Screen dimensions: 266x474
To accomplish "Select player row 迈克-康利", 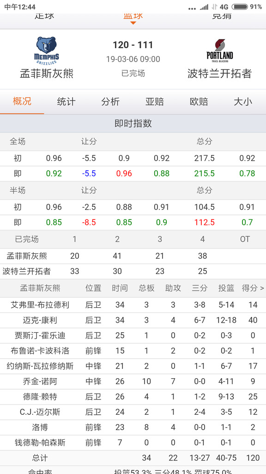I will coord(133,320).
